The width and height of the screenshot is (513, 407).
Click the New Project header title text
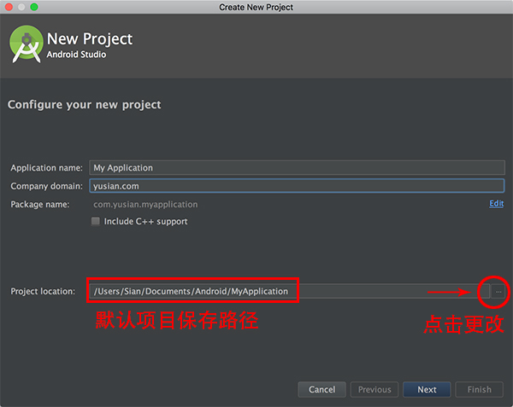(x=90, y=39)
